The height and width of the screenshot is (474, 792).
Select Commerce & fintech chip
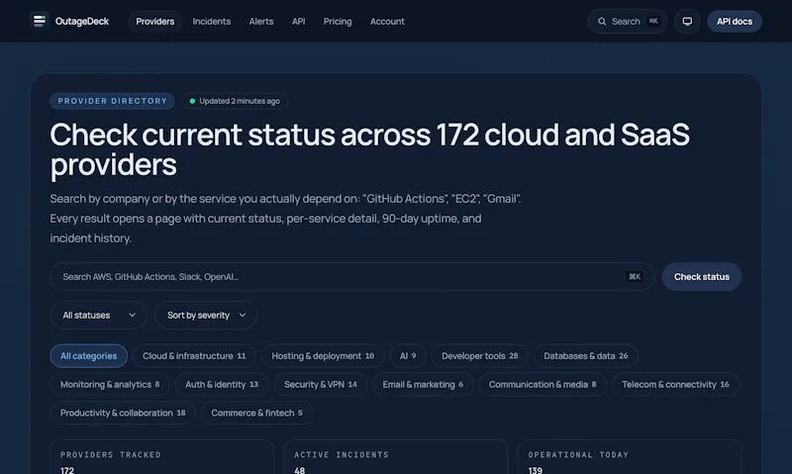[x=256, y=413]
